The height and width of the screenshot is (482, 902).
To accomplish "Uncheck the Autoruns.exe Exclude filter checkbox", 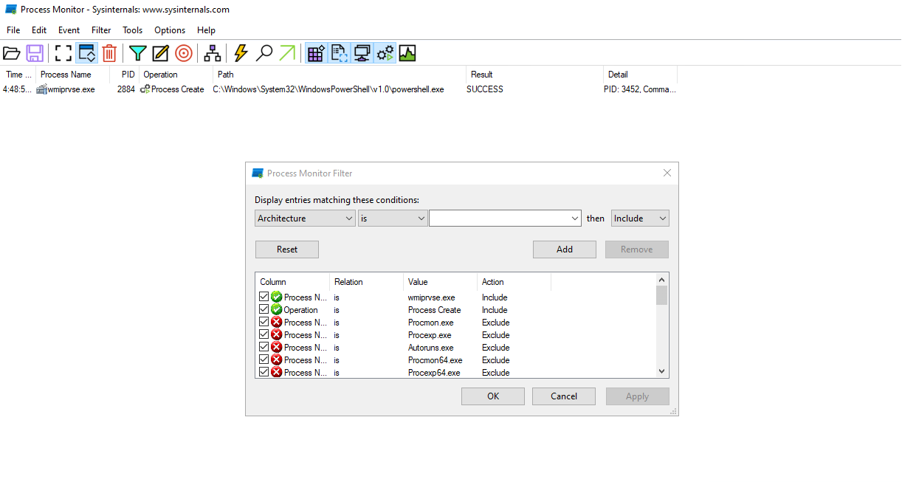I will [x=264, y=347].
